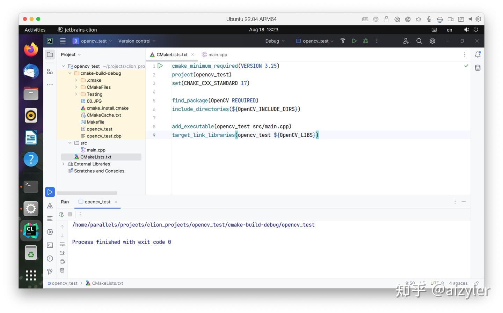Collapse the cmake-build-debug folder
This screenshot has height=313, width=503.
point(70,73)
